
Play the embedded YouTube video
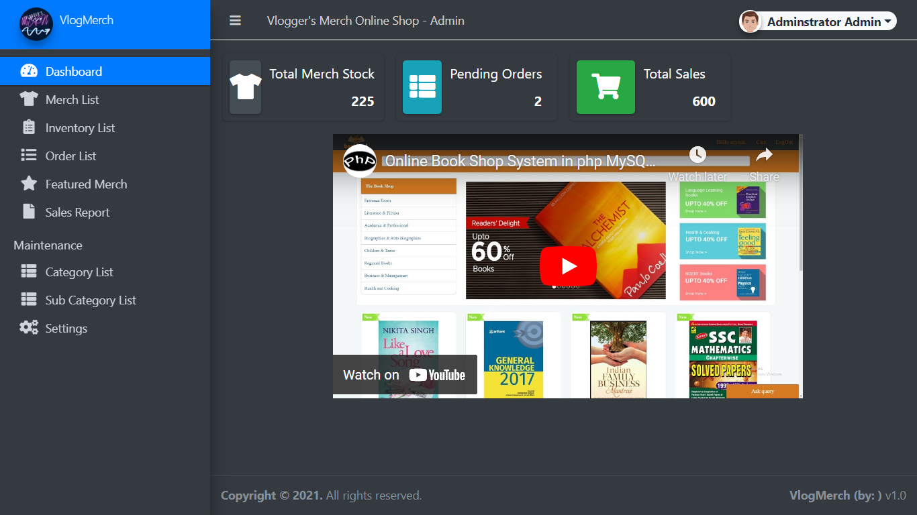568,266
